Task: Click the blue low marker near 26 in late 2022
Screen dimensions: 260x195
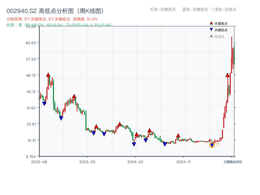Action: (61, 118)
